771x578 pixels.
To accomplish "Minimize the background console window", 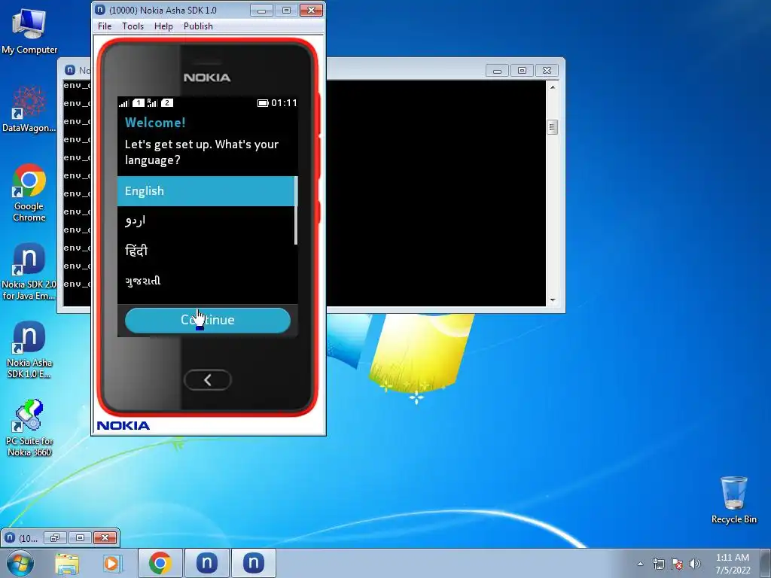I will pos(497,71).
